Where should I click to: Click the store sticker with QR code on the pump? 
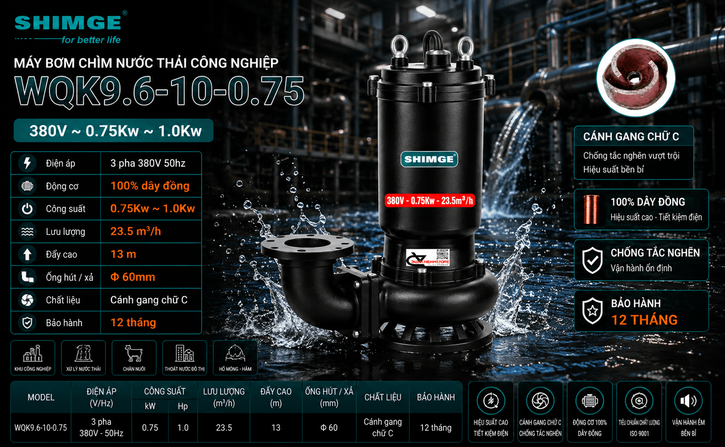[x=428, y=257]
